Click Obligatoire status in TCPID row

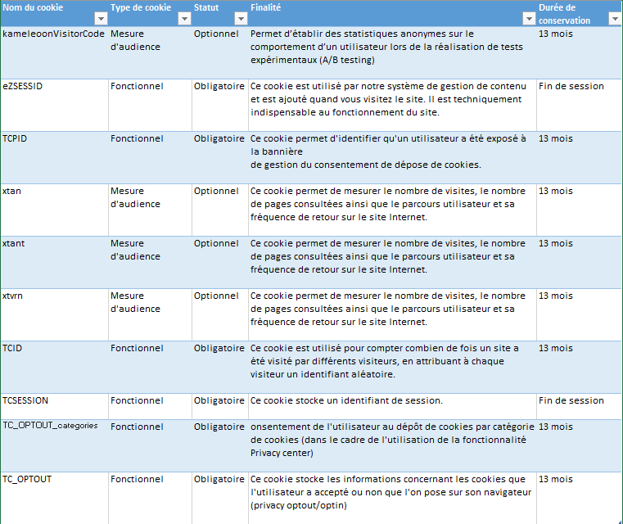click(x=220, y=157)
